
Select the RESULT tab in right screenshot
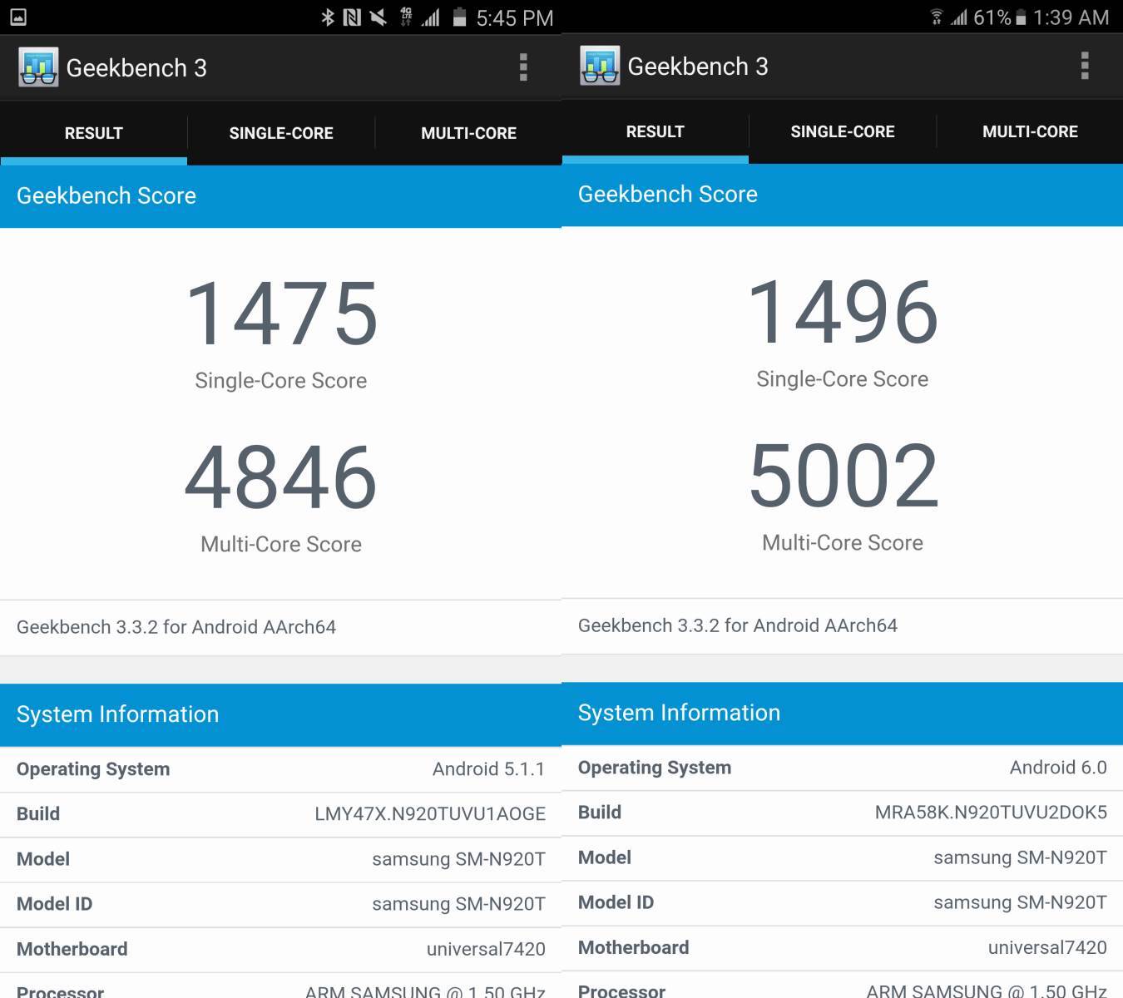point(655,131)
